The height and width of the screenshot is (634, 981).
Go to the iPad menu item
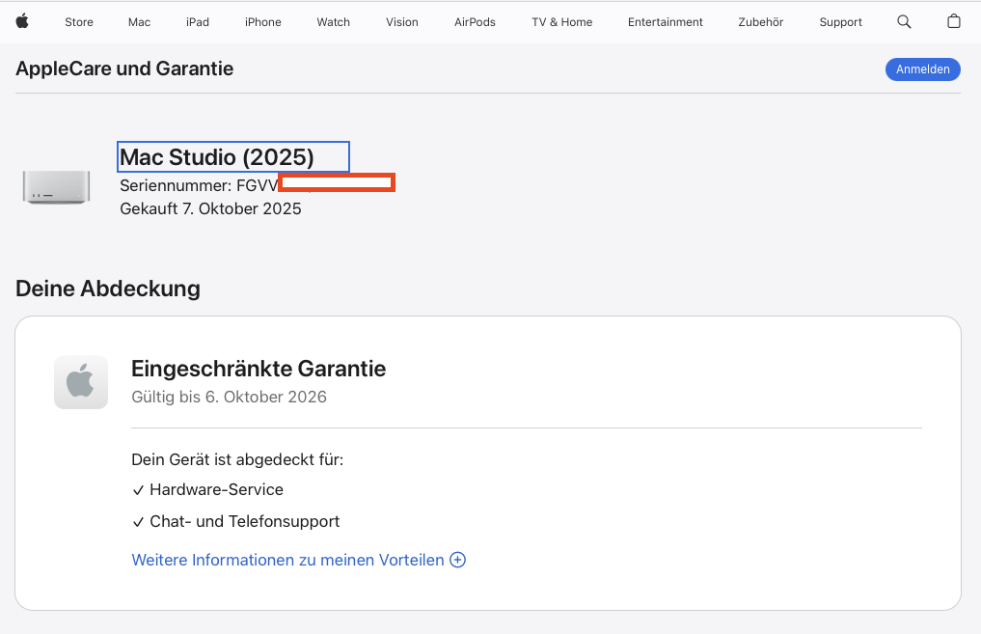[x=198, y=22]
